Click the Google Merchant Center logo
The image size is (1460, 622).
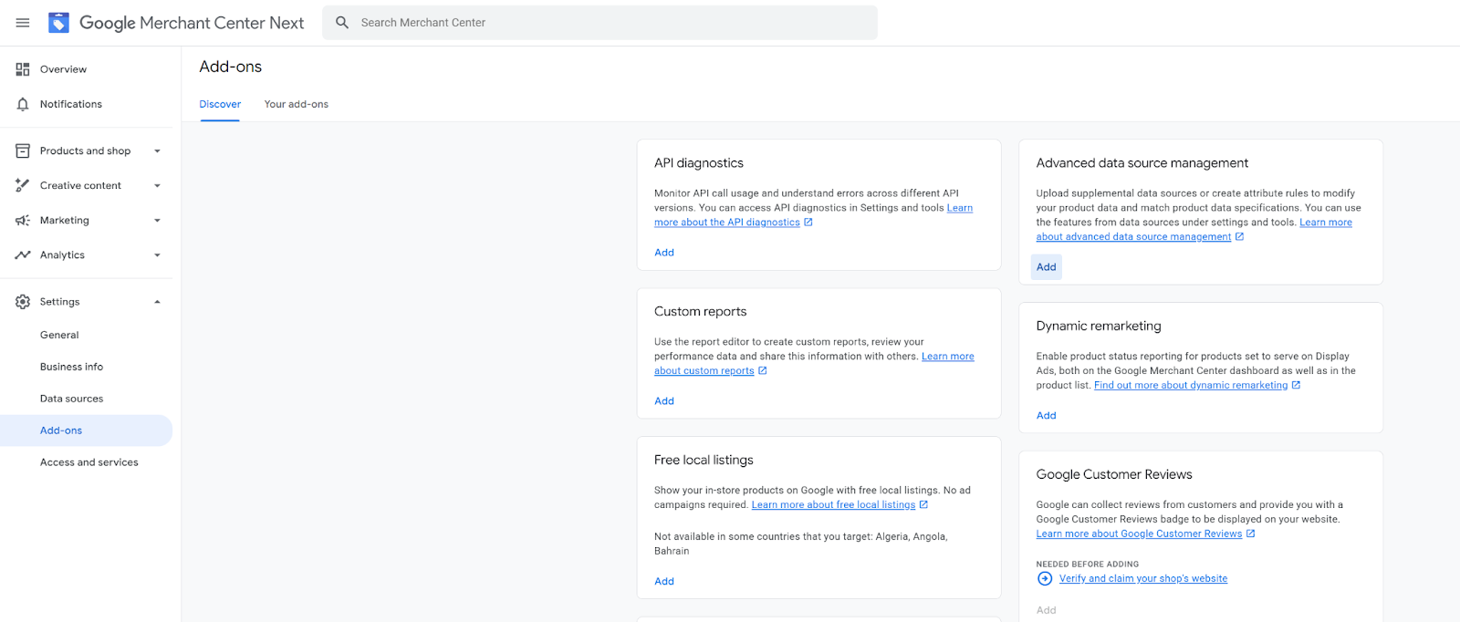pyautogui.click(x=59, y=23)
